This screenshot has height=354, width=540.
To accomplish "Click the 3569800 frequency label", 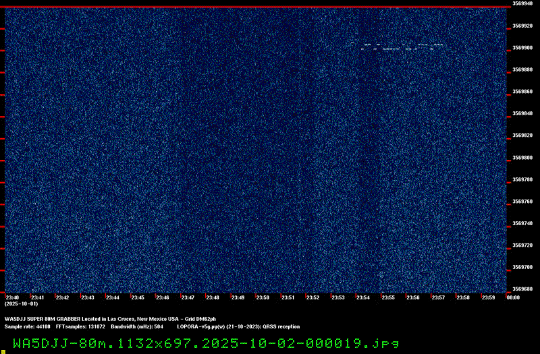I will [522, 158].
